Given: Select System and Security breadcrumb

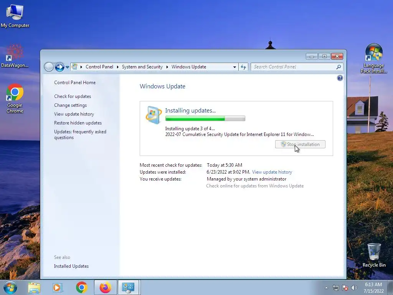Looking at the screenshot, I should tap(142, 67).
